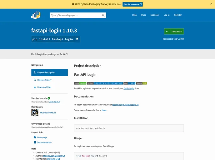Click the header 'pip install fastapi-login' command text
Screen dimensions: 215x160
click(x=52, y=39)
